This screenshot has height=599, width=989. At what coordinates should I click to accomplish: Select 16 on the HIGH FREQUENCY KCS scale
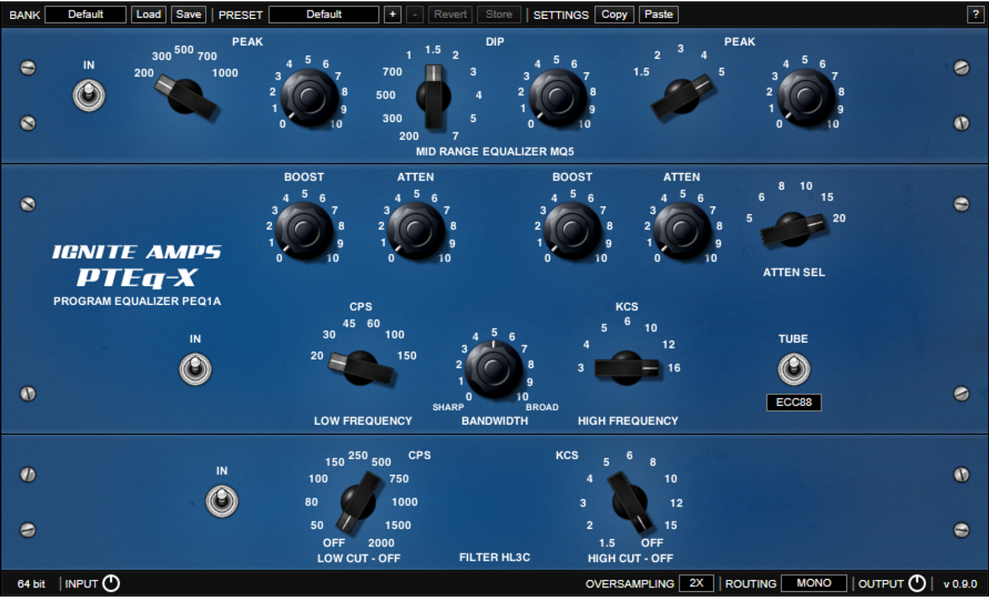click(x=674, y=367)
